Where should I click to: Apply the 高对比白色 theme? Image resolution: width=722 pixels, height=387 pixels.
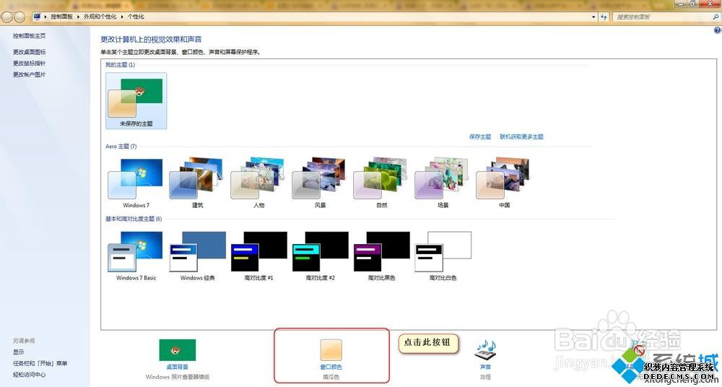point(443,256)
